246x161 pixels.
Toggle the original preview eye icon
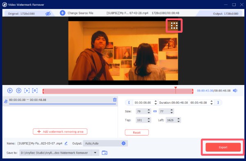[48, 14]
